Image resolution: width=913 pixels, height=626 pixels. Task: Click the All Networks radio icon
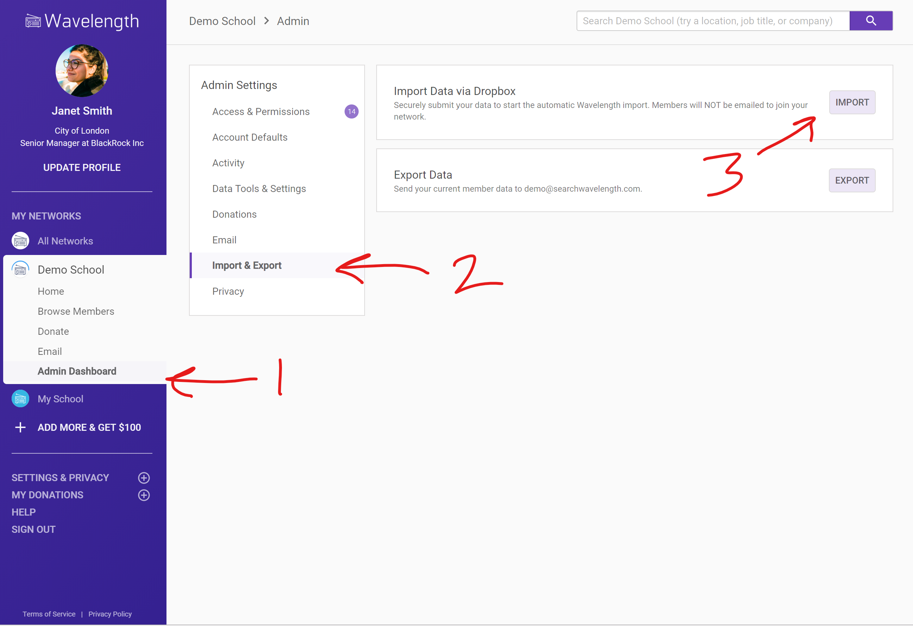20,241
